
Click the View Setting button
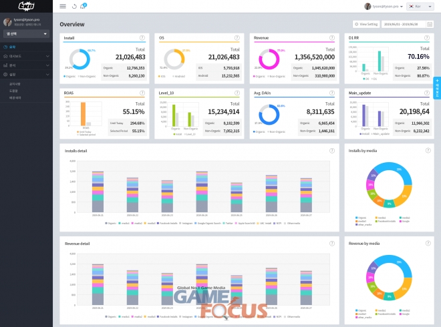[366, 23]
